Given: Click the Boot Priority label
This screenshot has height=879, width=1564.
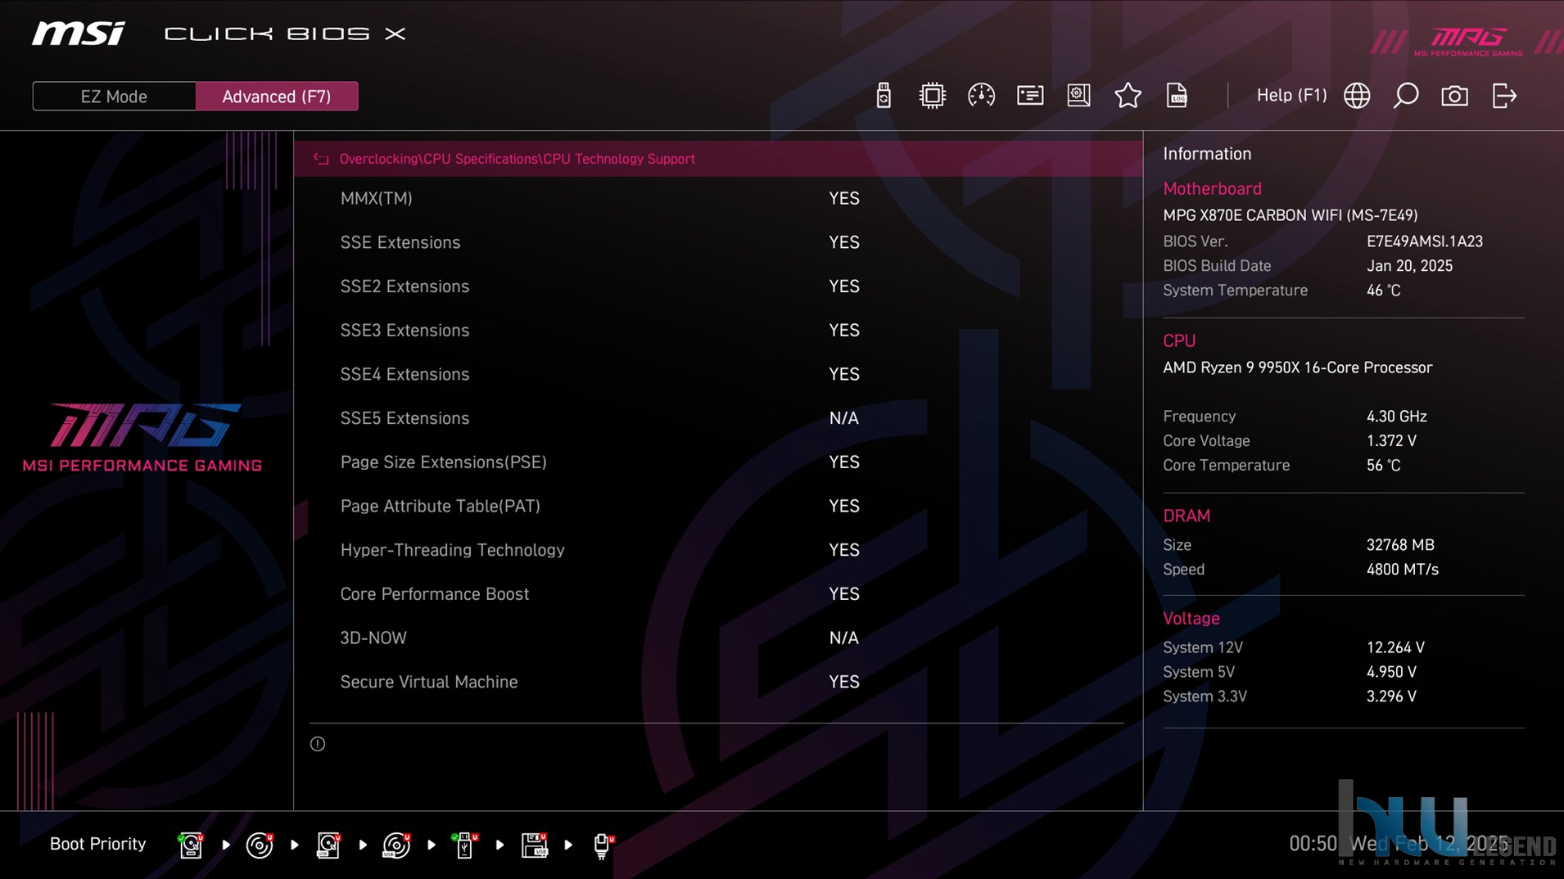Looking at the screenshot, I should (97, 844).
